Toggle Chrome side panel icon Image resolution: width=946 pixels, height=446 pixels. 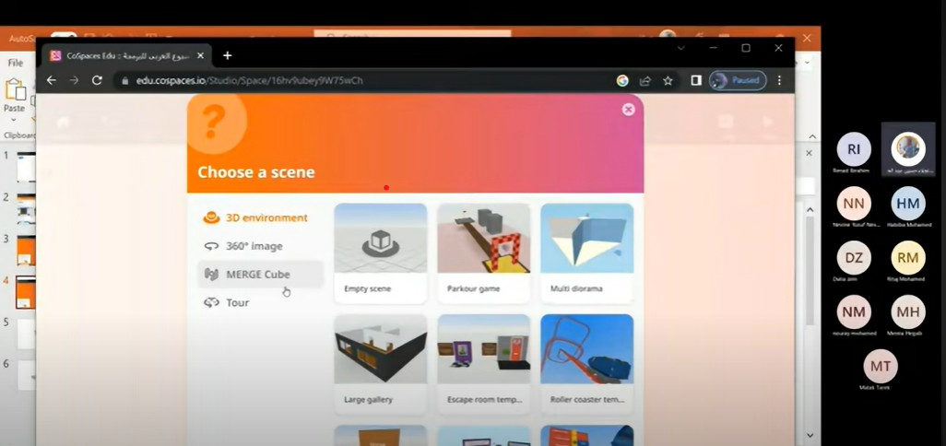click(x=695, y=80)
